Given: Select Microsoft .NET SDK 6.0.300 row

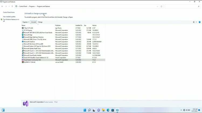Looking at the screenshot, I should coord(63,33).
